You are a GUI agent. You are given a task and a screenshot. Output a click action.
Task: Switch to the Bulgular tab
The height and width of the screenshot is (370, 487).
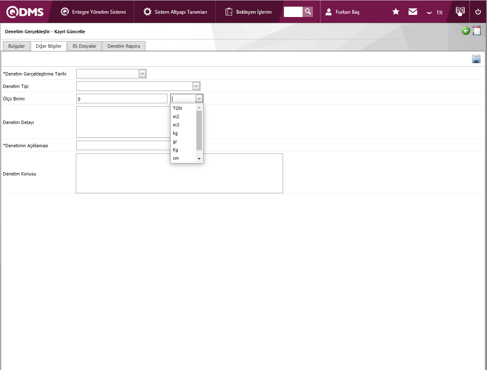[x=17, y=46]
